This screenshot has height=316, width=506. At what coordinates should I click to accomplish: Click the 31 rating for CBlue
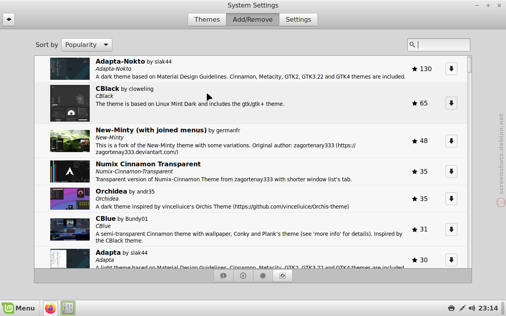pos(420,229)
